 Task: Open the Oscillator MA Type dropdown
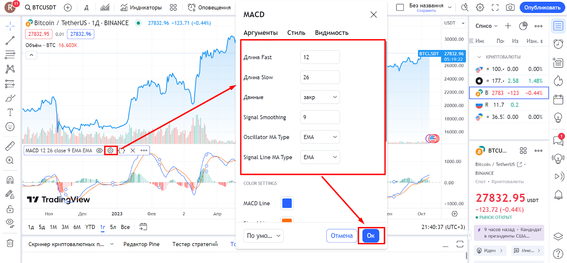319,137
